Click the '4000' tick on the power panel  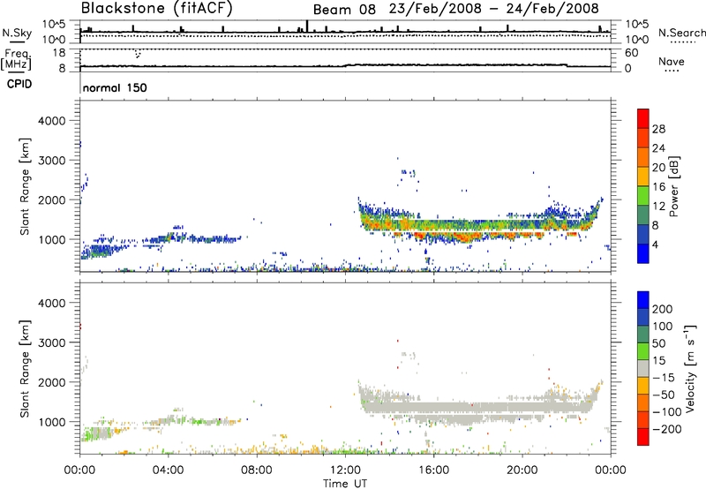pyautogui.click(x=51, y=121)
